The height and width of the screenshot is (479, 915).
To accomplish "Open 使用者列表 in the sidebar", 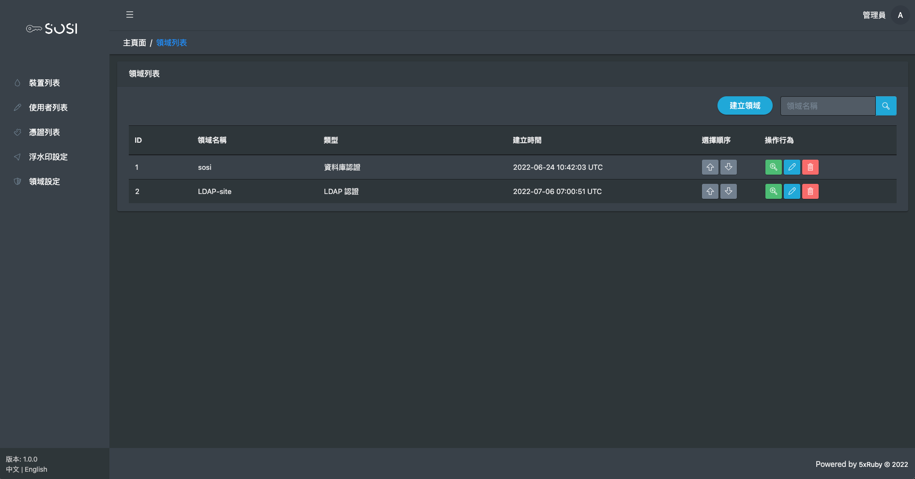I will [x=48, y=107].
